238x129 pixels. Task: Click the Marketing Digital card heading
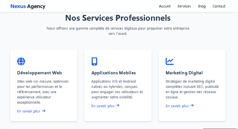pyautogui.click(x=184, y=73)
